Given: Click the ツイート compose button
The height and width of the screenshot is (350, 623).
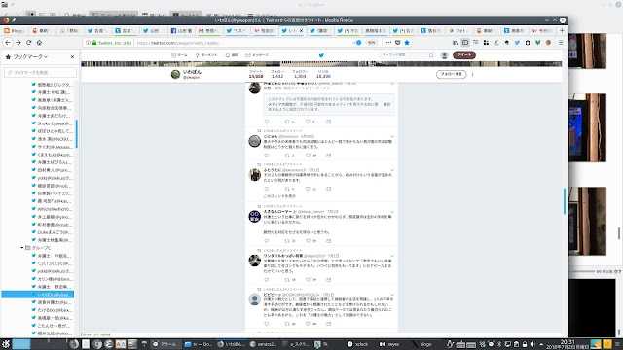Looking at the screenshot, I should 464,55.
